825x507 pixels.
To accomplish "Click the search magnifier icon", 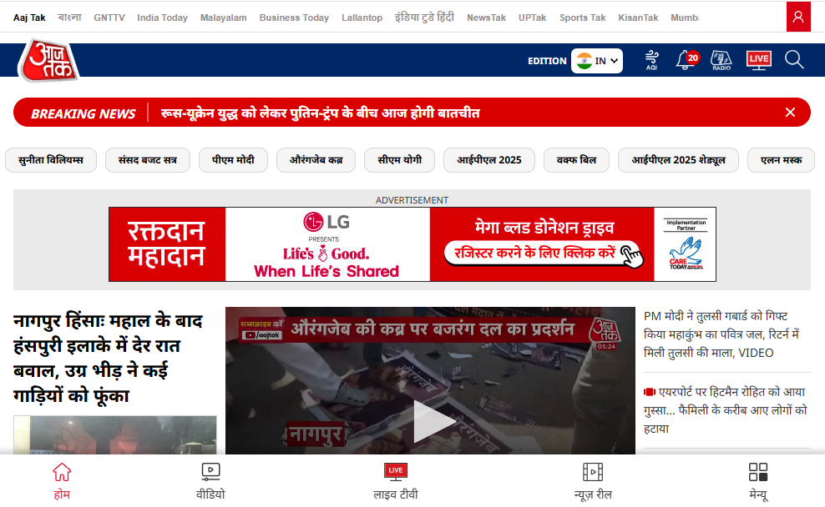I will [x=794, y=60].
